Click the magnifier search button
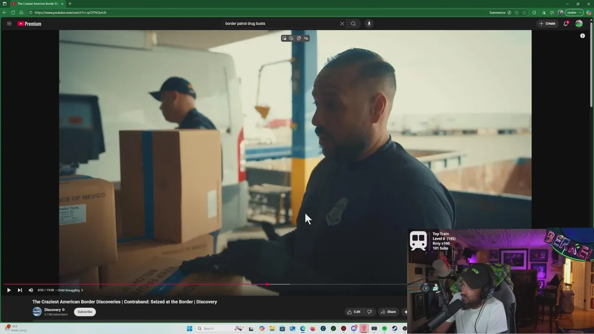Screen dimensions: 594x334 pos(353,24)
